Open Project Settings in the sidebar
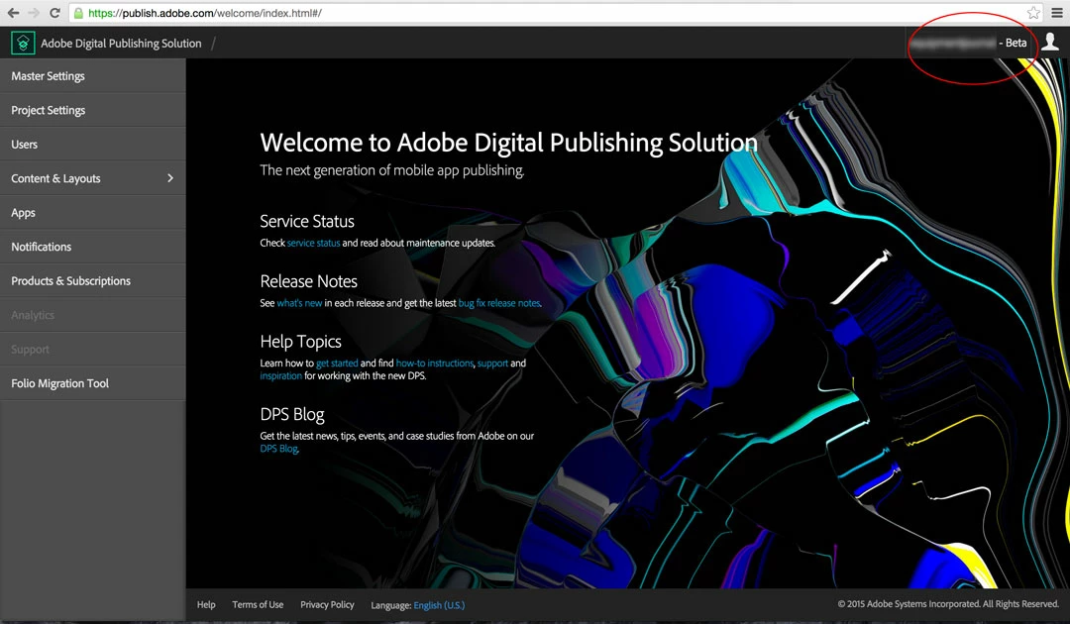Image resolution: width=1070 pixels, height=624 pixels. [x=93, y=110]
